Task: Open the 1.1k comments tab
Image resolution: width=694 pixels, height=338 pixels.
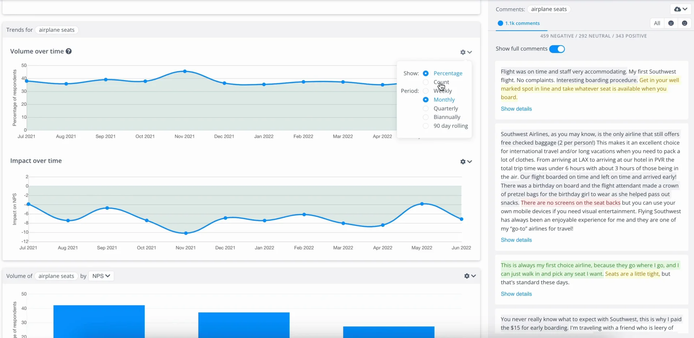Action: tap(522, 23)
